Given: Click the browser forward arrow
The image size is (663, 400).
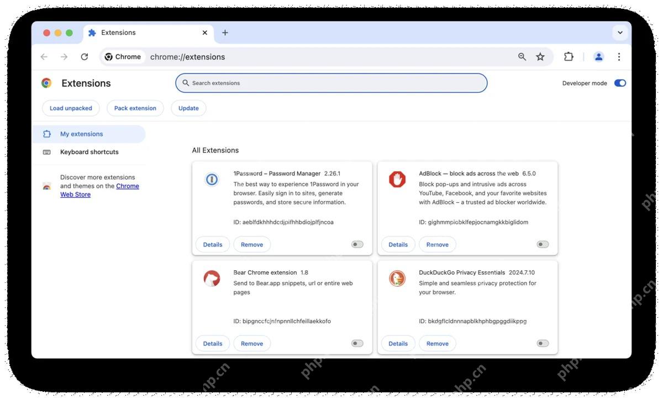Looking at the screenshot, I should [x=64, y=57].
